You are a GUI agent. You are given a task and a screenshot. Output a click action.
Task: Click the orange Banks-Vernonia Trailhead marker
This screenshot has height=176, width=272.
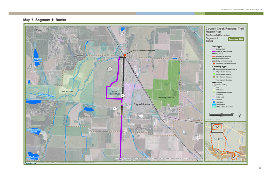coord(125,55)
